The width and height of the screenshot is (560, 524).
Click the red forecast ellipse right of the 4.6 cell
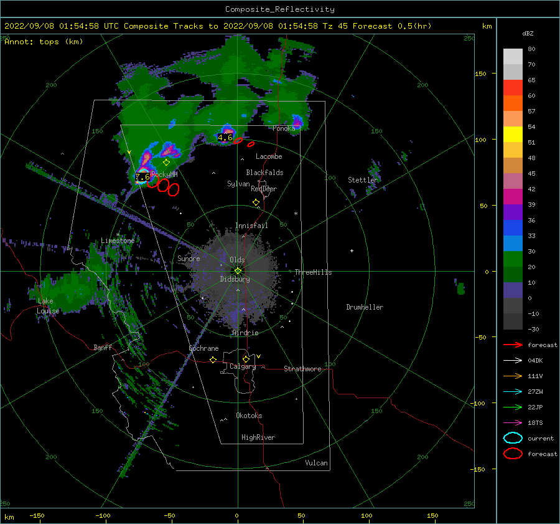(238, 141)
